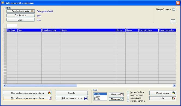Select 2.oblik in the Ispis list

(x=100, y=97)
